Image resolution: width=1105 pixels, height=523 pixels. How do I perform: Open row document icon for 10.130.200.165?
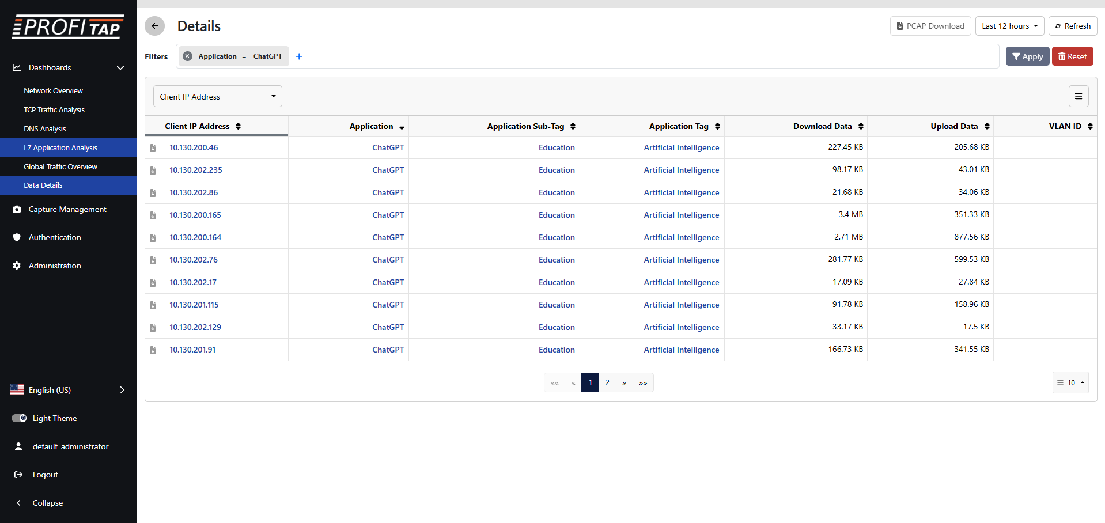[153, 215]
